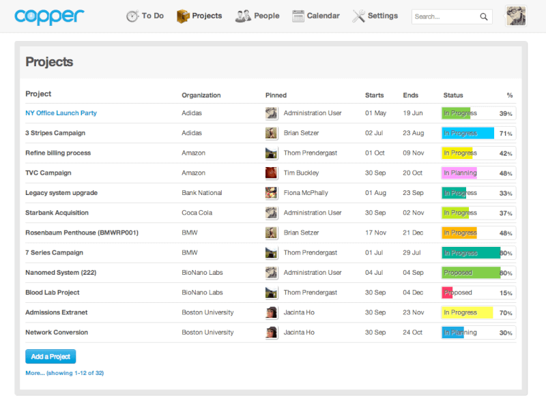The width and height of the screenshot is (546, 401).
Task: Click the Add a Project button
Action: [x=51, y=357]
